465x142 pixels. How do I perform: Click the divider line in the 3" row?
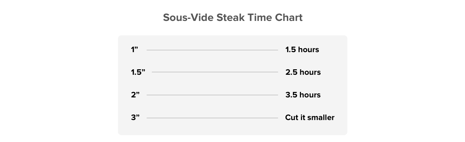(x=212, y=118)
